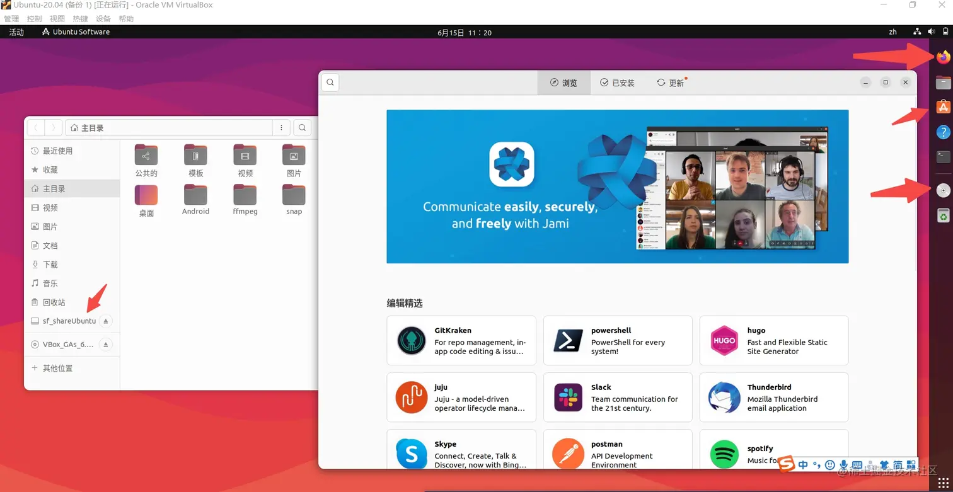Open the Help question-mark icon in dock
Viewport: 953px width, 492px height.
[x=943, y=132]
